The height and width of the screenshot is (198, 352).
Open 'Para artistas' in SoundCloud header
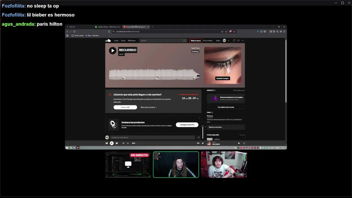pos(208,40)
